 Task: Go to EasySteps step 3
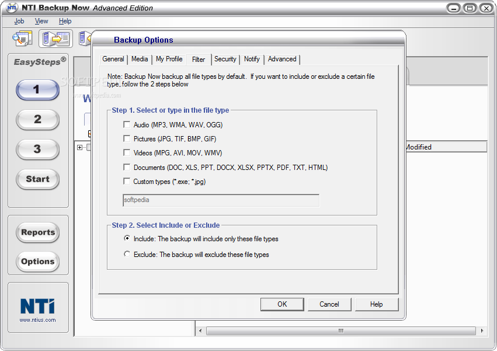click(37, 150)
